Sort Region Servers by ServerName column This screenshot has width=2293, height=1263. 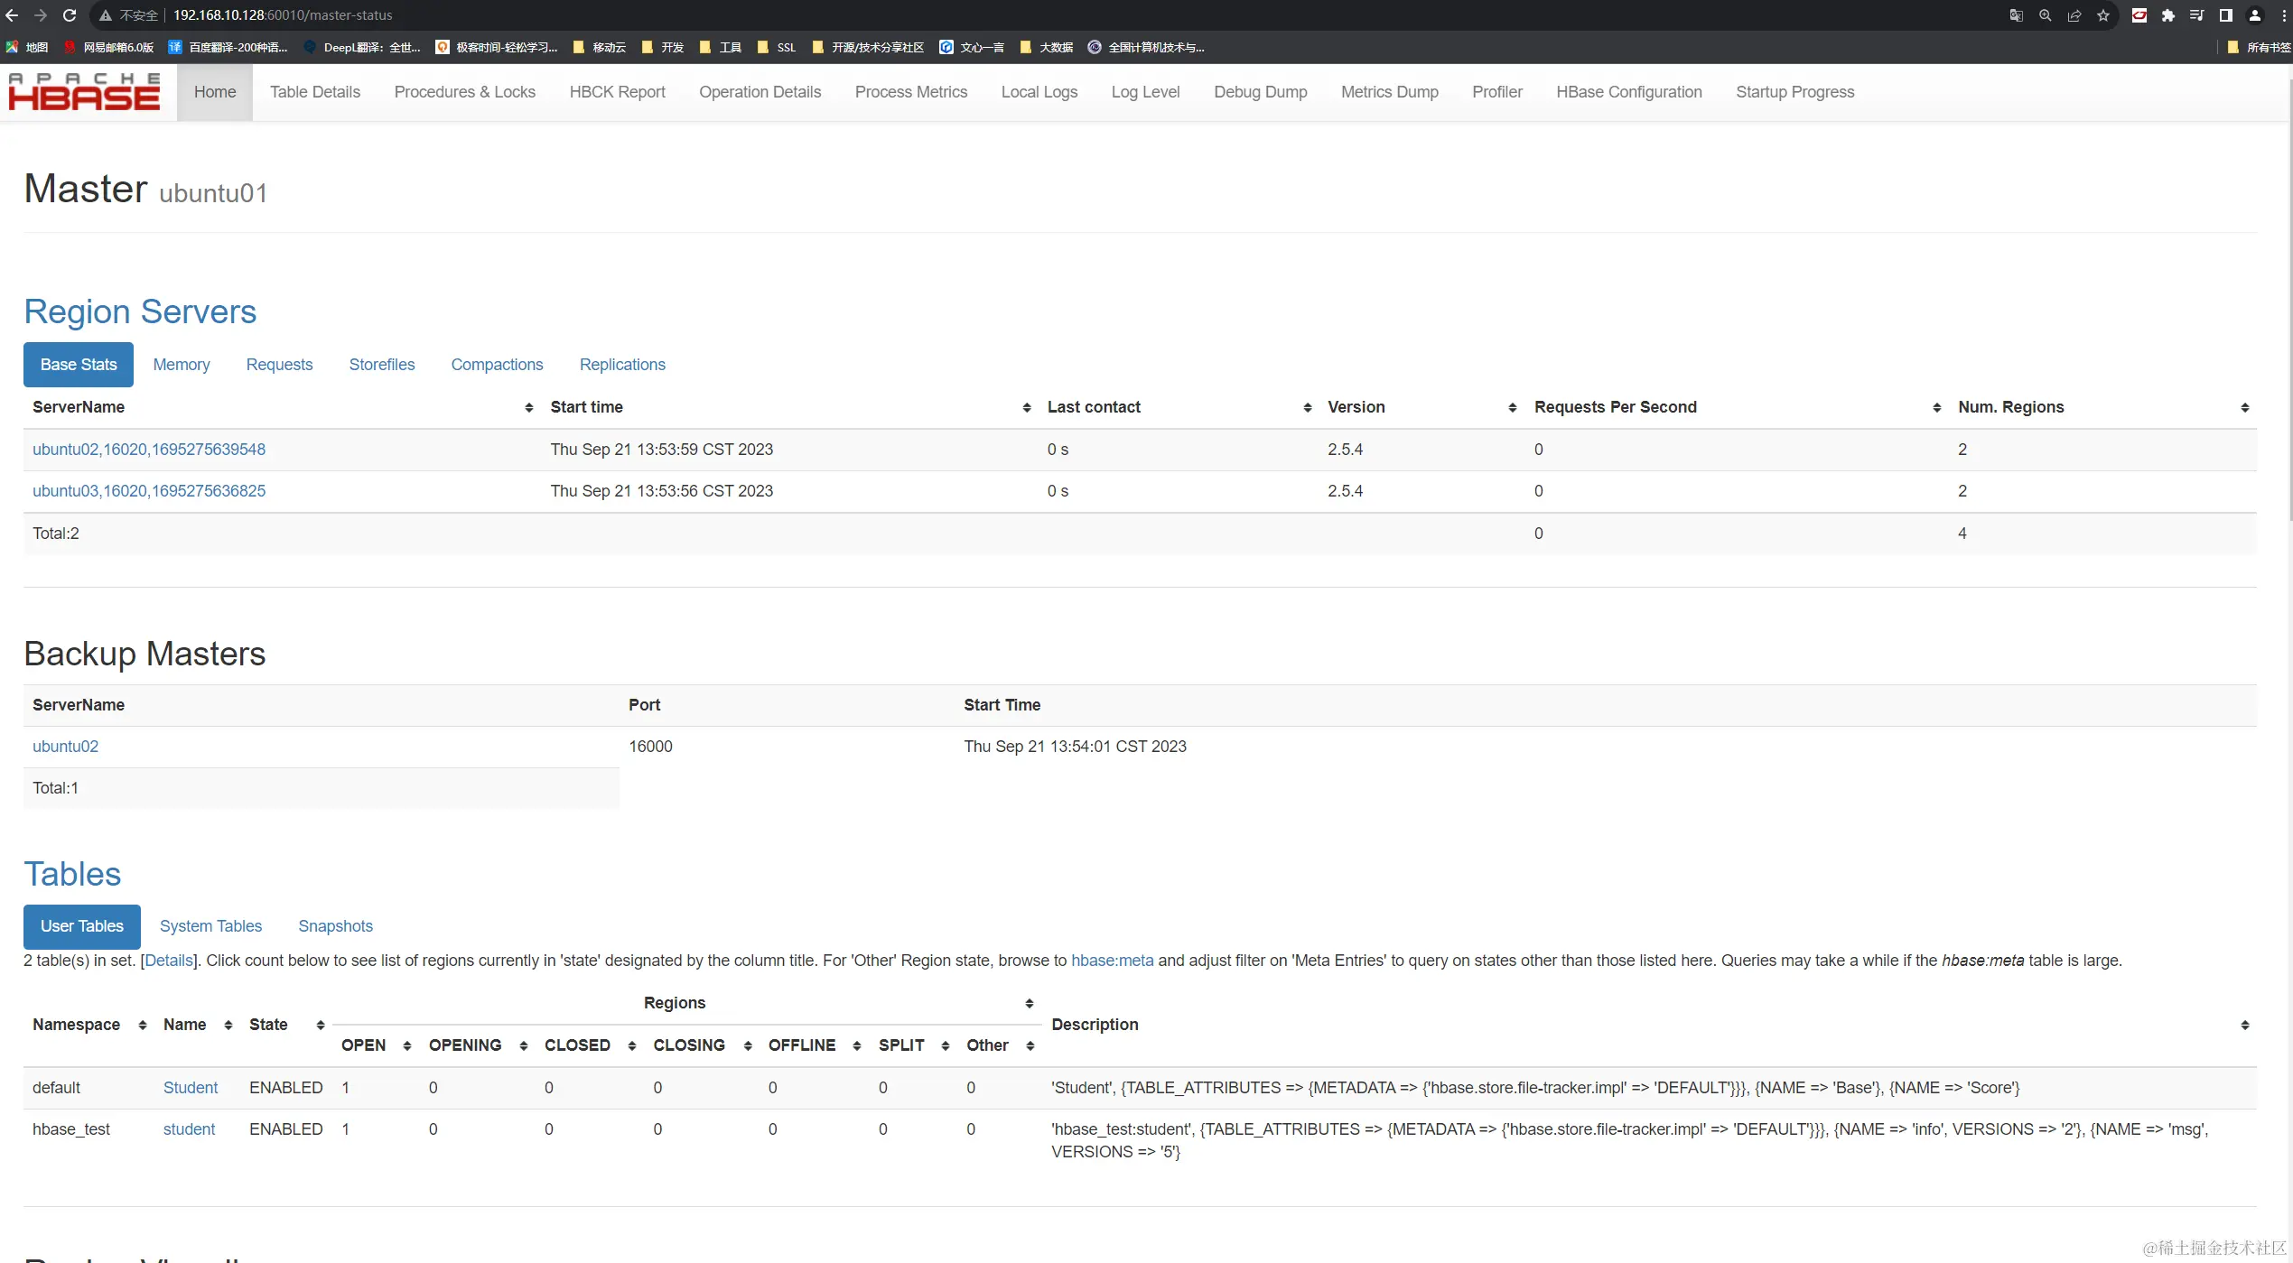pyautogui.click(x=528, y=408)
